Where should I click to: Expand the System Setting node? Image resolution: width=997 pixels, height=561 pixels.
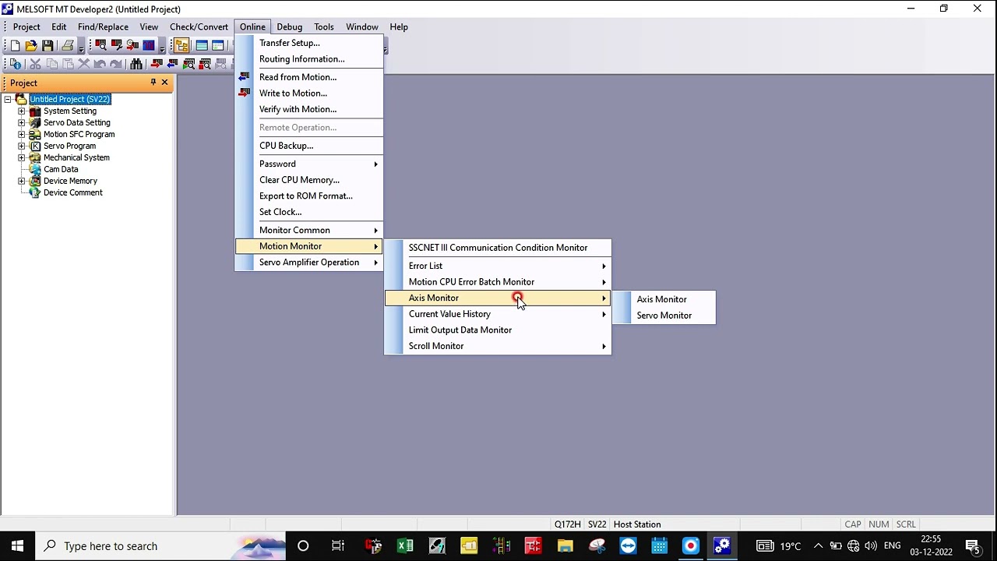22,111
